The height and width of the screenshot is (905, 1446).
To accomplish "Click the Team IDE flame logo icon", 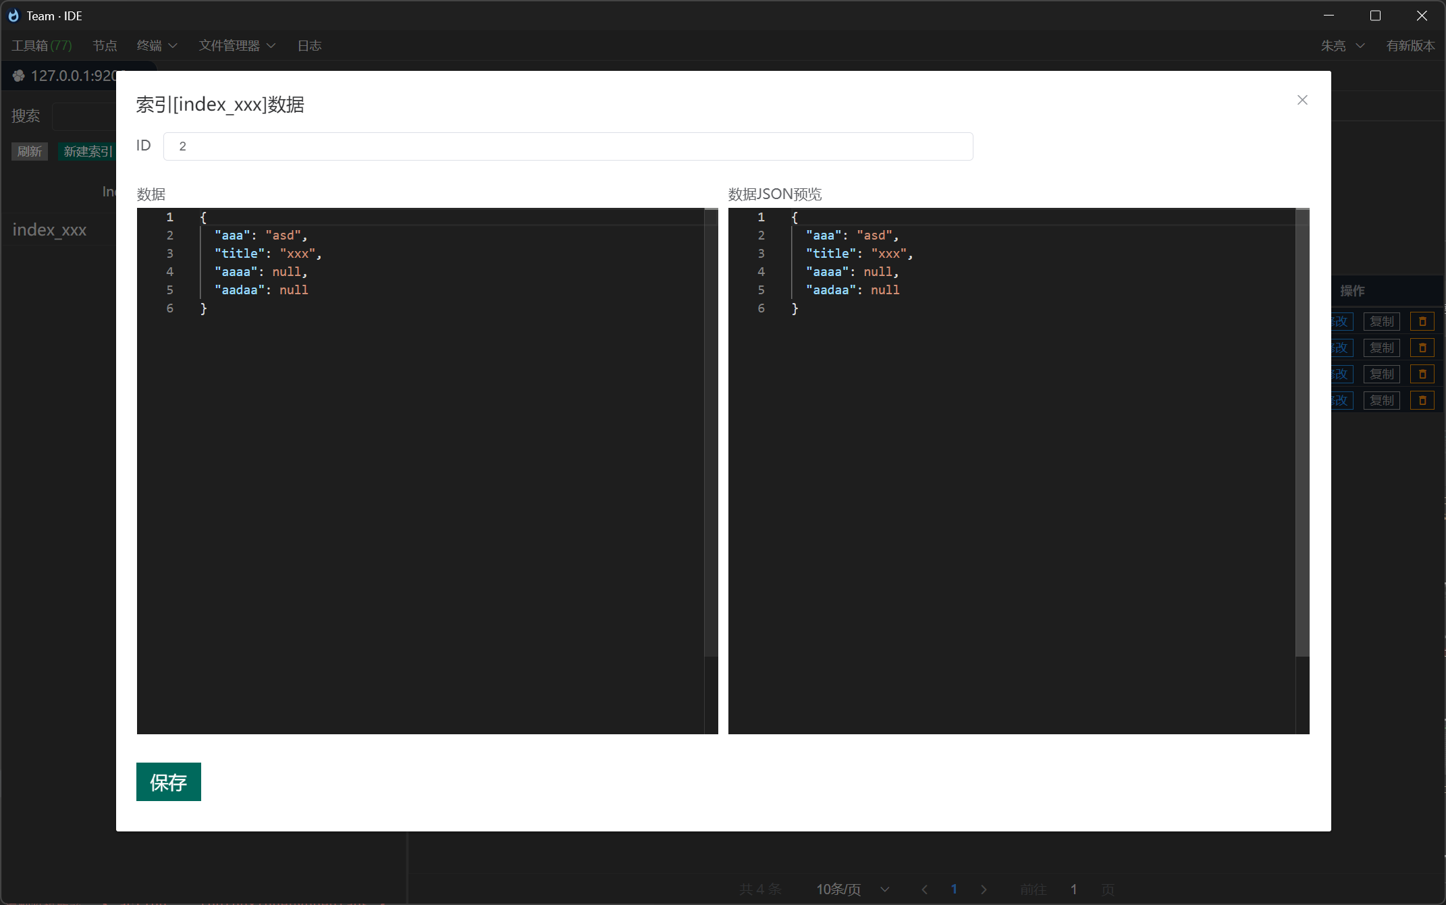I will (x=14, y=16).
